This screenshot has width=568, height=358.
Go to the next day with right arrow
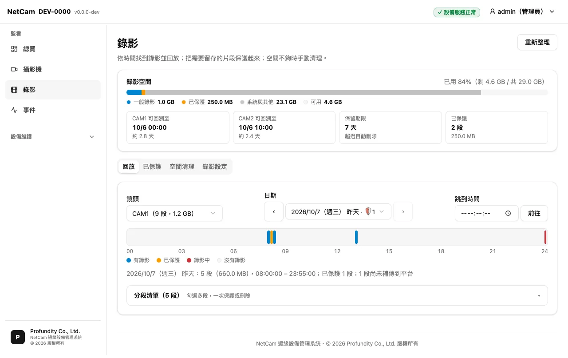tap(403, 211)
